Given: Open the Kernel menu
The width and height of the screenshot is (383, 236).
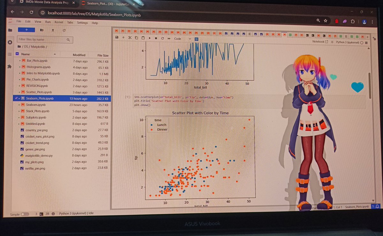Looking at the screenshot, I should pyautogui.click(x=59, y=22).
